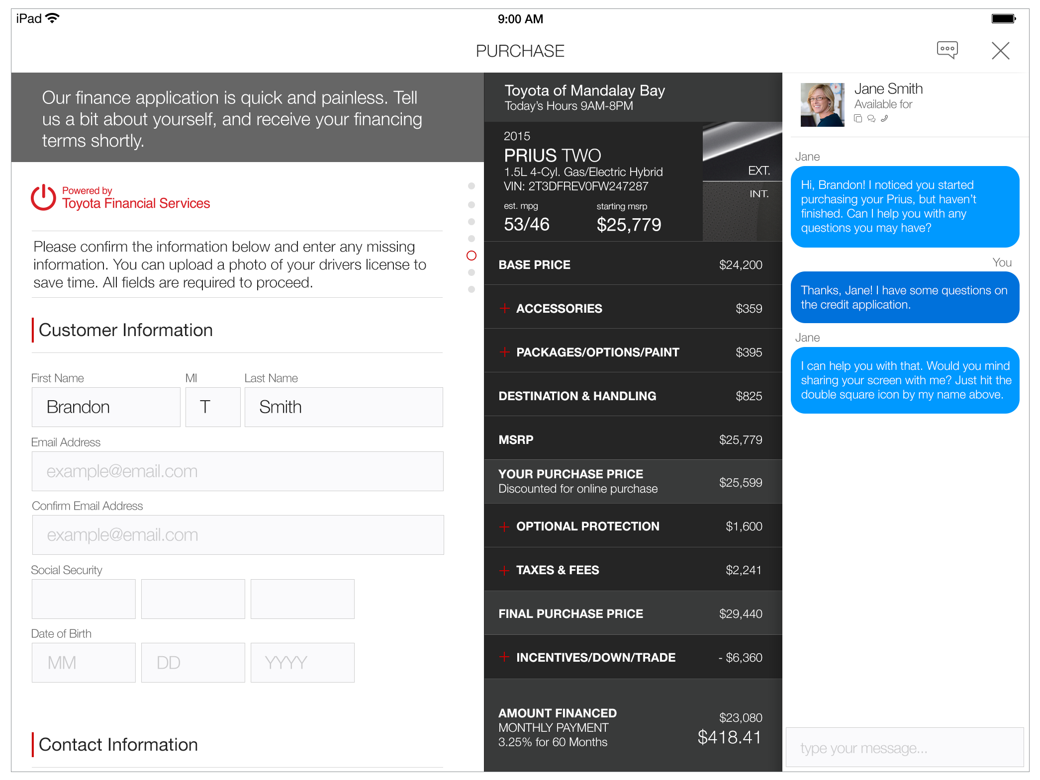1040x780 pixels.
Task: Focus the first Social Security box
Action: point(84,599)
